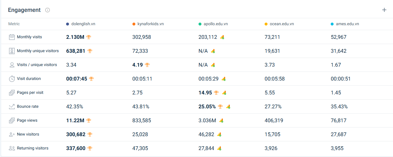Click the 43.81% bounce rate value
This screenshot has height=157, width=393.
[x=141, y=107]
